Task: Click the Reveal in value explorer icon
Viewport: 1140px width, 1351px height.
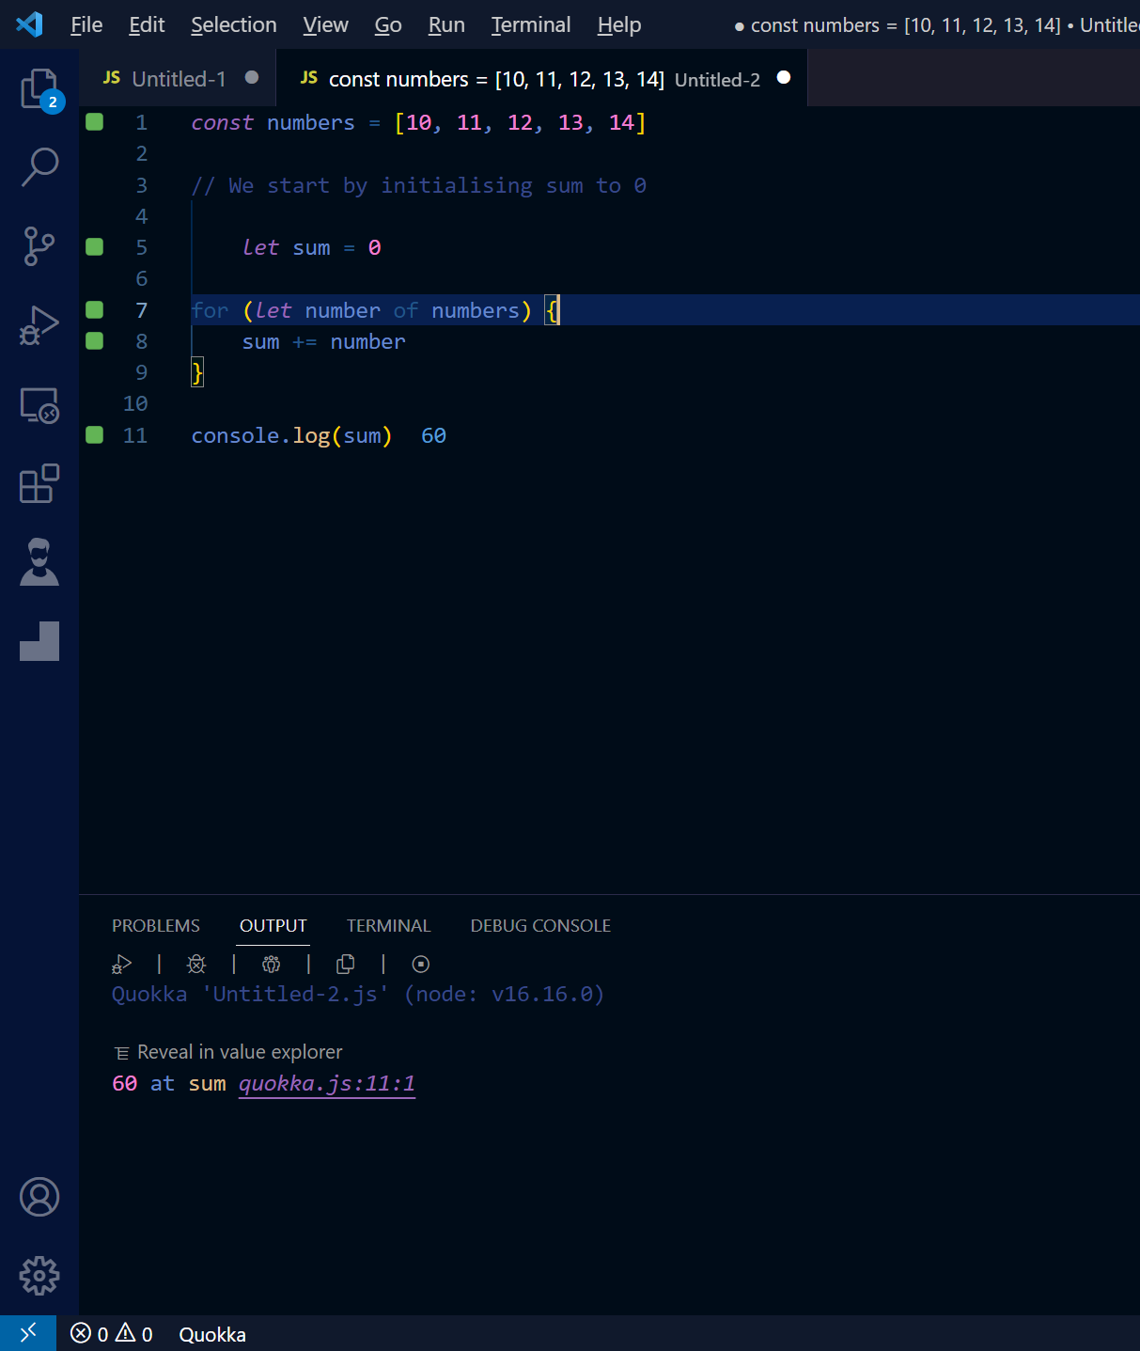Action: [122, 1053]
